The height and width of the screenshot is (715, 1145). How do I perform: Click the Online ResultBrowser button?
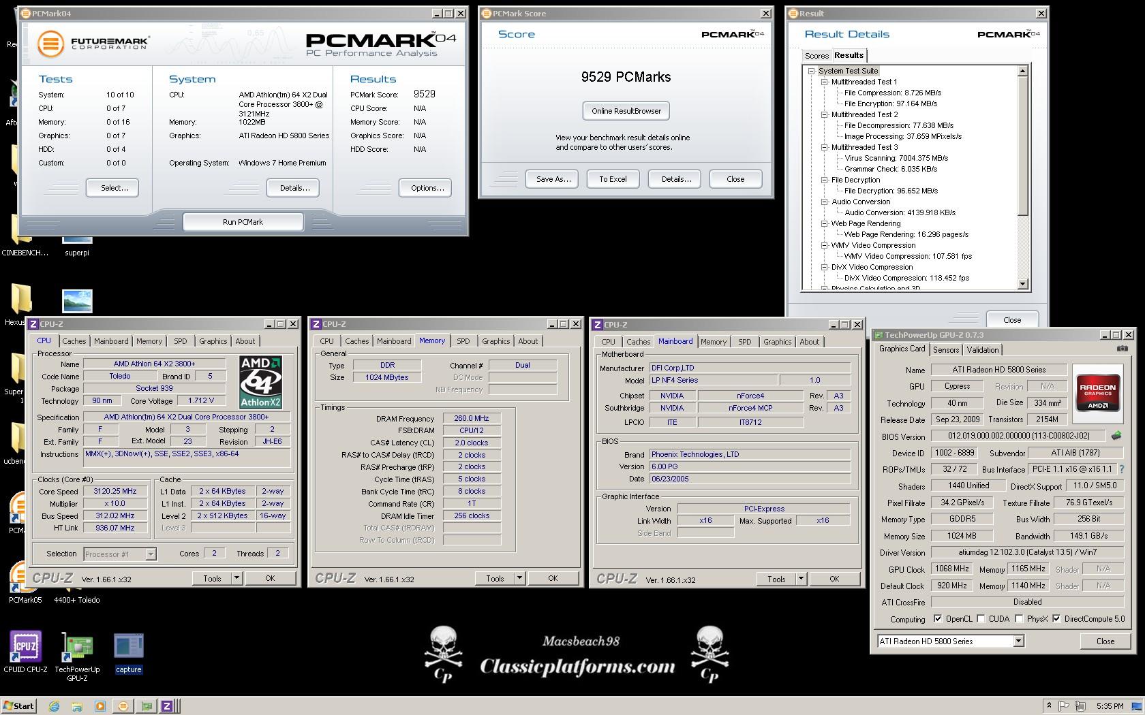626,111
